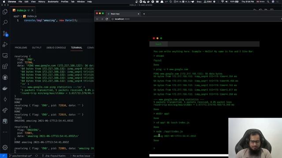The height and width of the screenshot is (158, 282).
Task: Click 'ping -c 5 www.google.com' command line
Action: point(172,69)
